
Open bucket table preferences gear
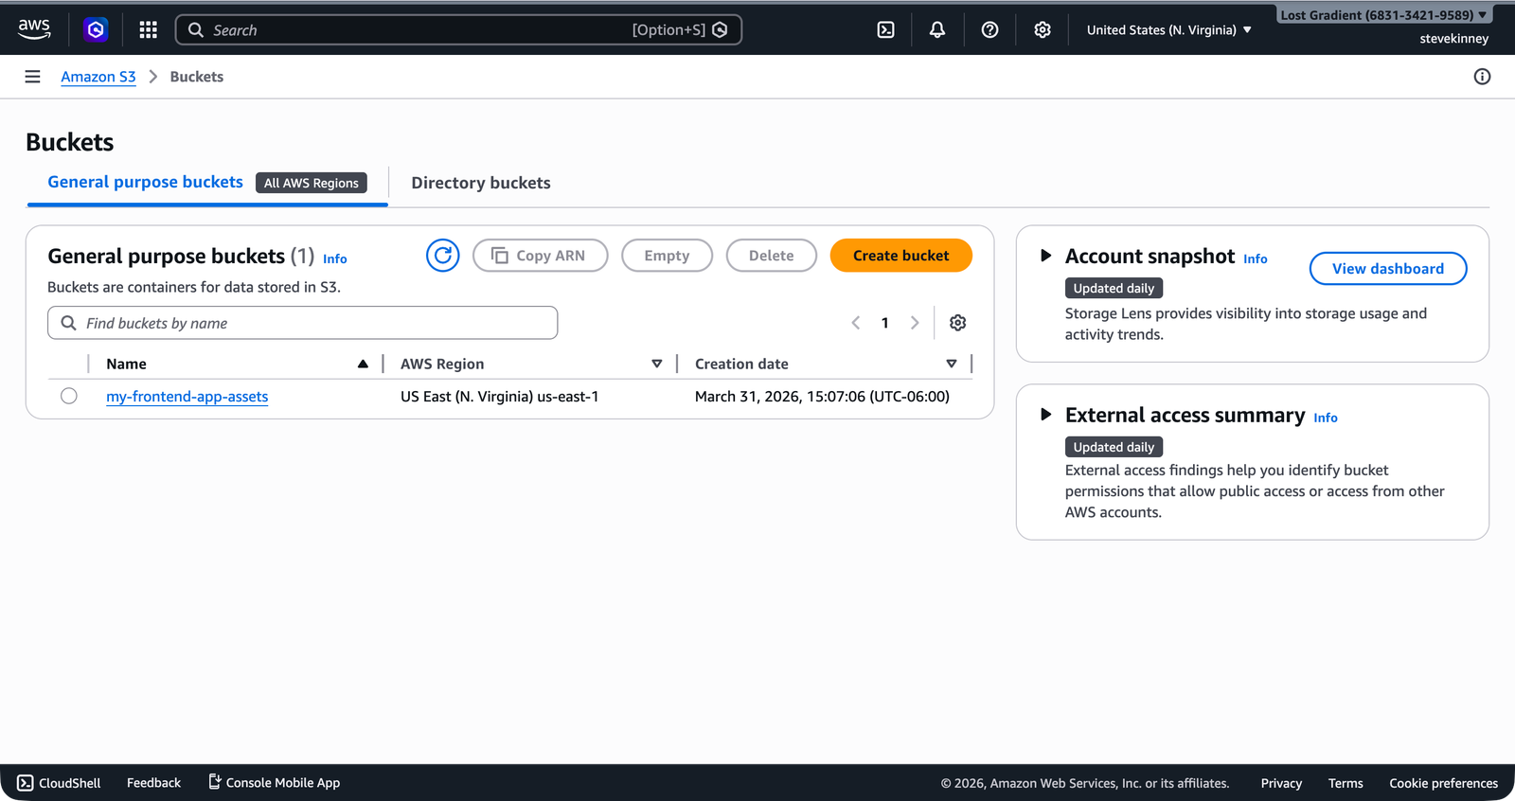coord(957,323)
